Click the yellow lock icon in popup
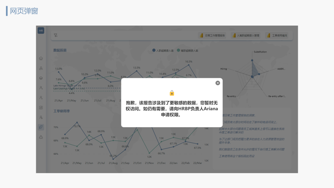The width and height of the screenshot is (334, 188). (172, 93)
